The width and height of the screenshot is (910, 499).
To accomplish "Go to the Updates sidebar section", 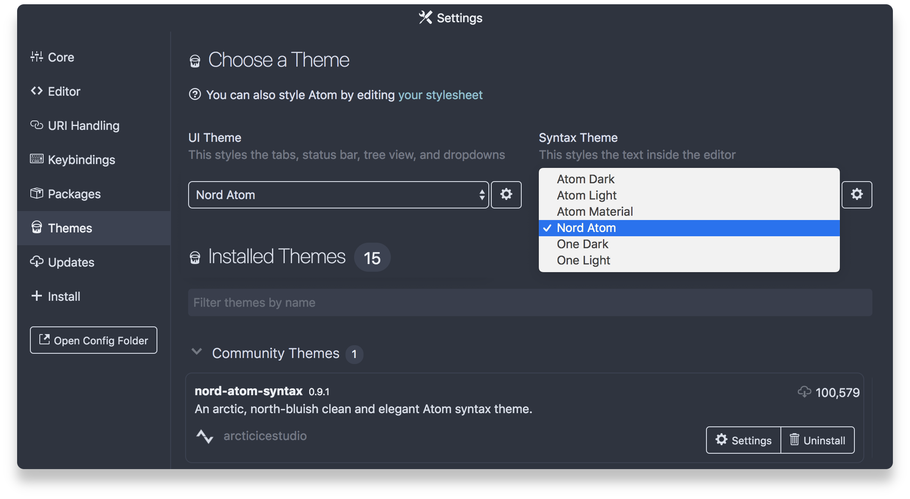I will (71, 262).
